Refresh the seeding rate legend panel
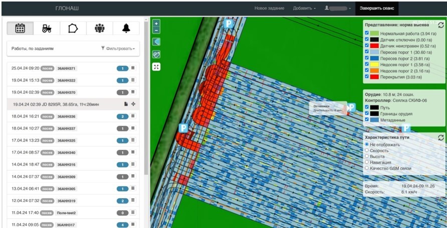The width and height of the screenshot is (447, 228). (x=440, y=25)
